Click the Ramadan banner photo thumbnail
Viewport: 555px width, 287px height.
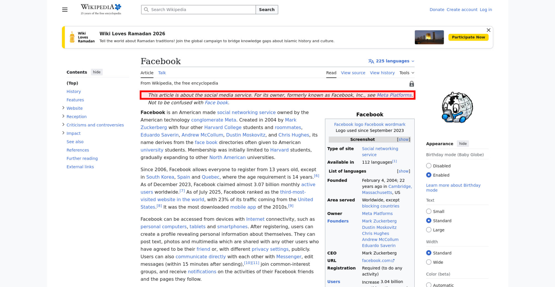coord(429,37)
